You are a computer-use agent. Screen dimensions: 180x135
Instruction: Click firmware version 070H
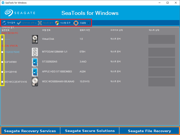82,52
